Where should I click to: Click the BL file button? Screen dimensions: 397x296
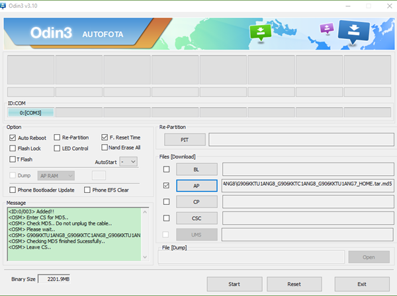point(197,169)
